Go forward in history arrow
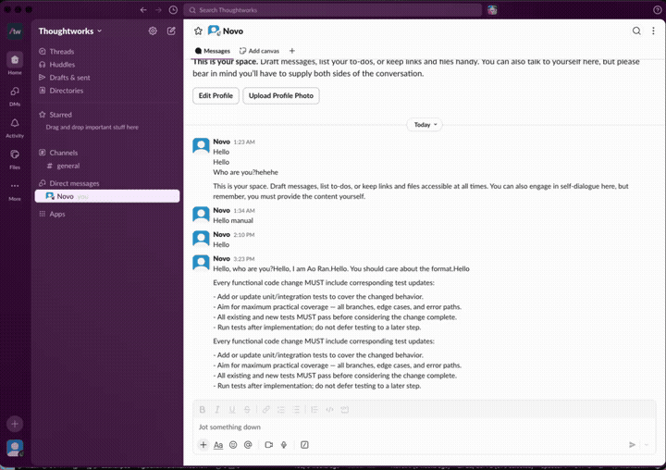The width and height of the screenshot is (666, 470). (158, 10)
